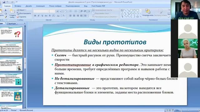Select the question mark slide thumbnail
Screen dimensions: 200x112
pos(11,33)
